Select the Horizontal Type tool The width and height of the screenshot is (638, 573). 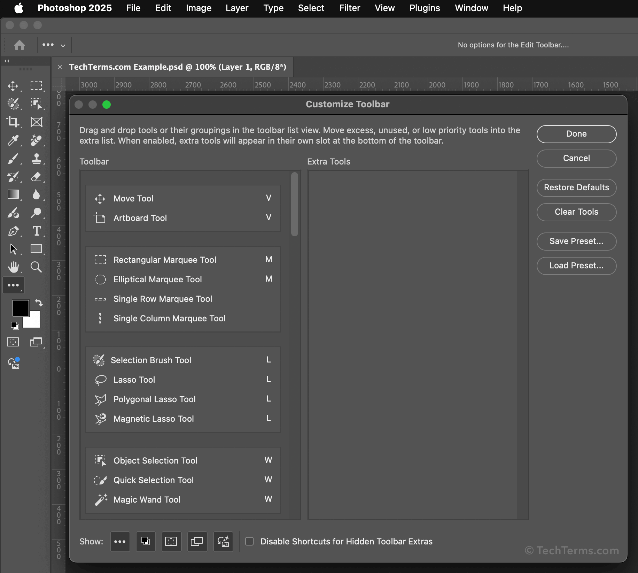(x=36, y=231)
